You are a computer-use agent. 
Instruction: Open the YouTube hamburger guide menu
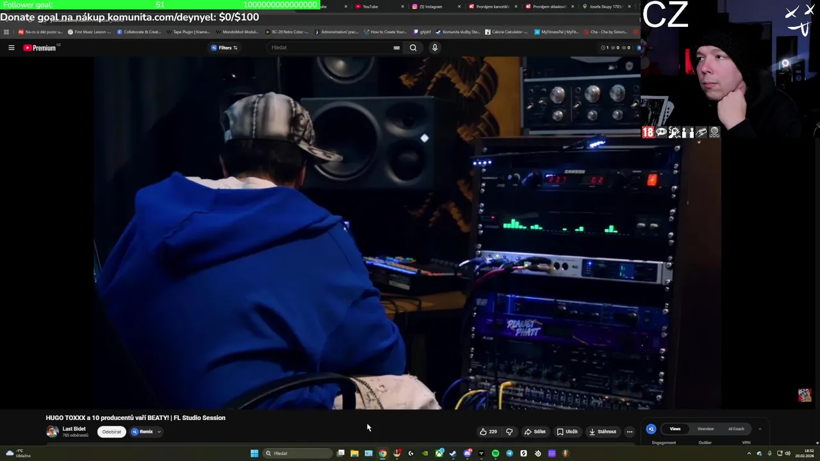[x=11, y=47]
